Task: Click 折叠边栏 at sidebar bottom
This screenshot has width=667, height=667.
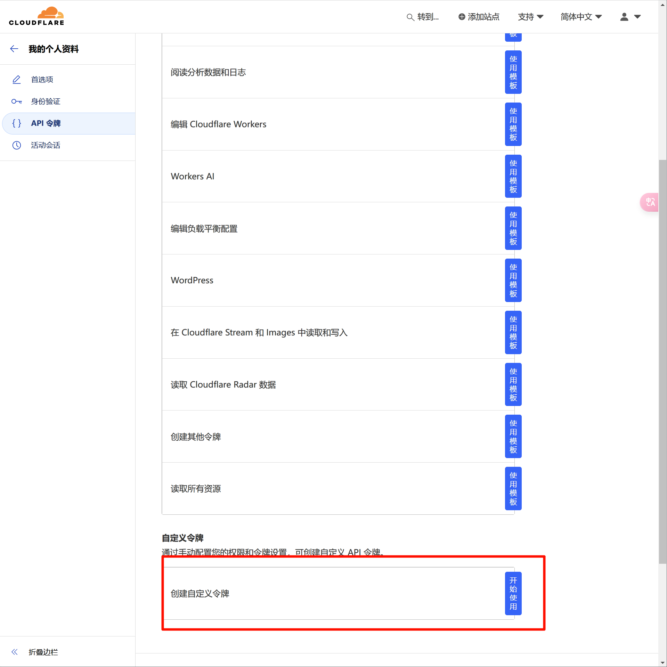Action: click(x=43, y=652)
